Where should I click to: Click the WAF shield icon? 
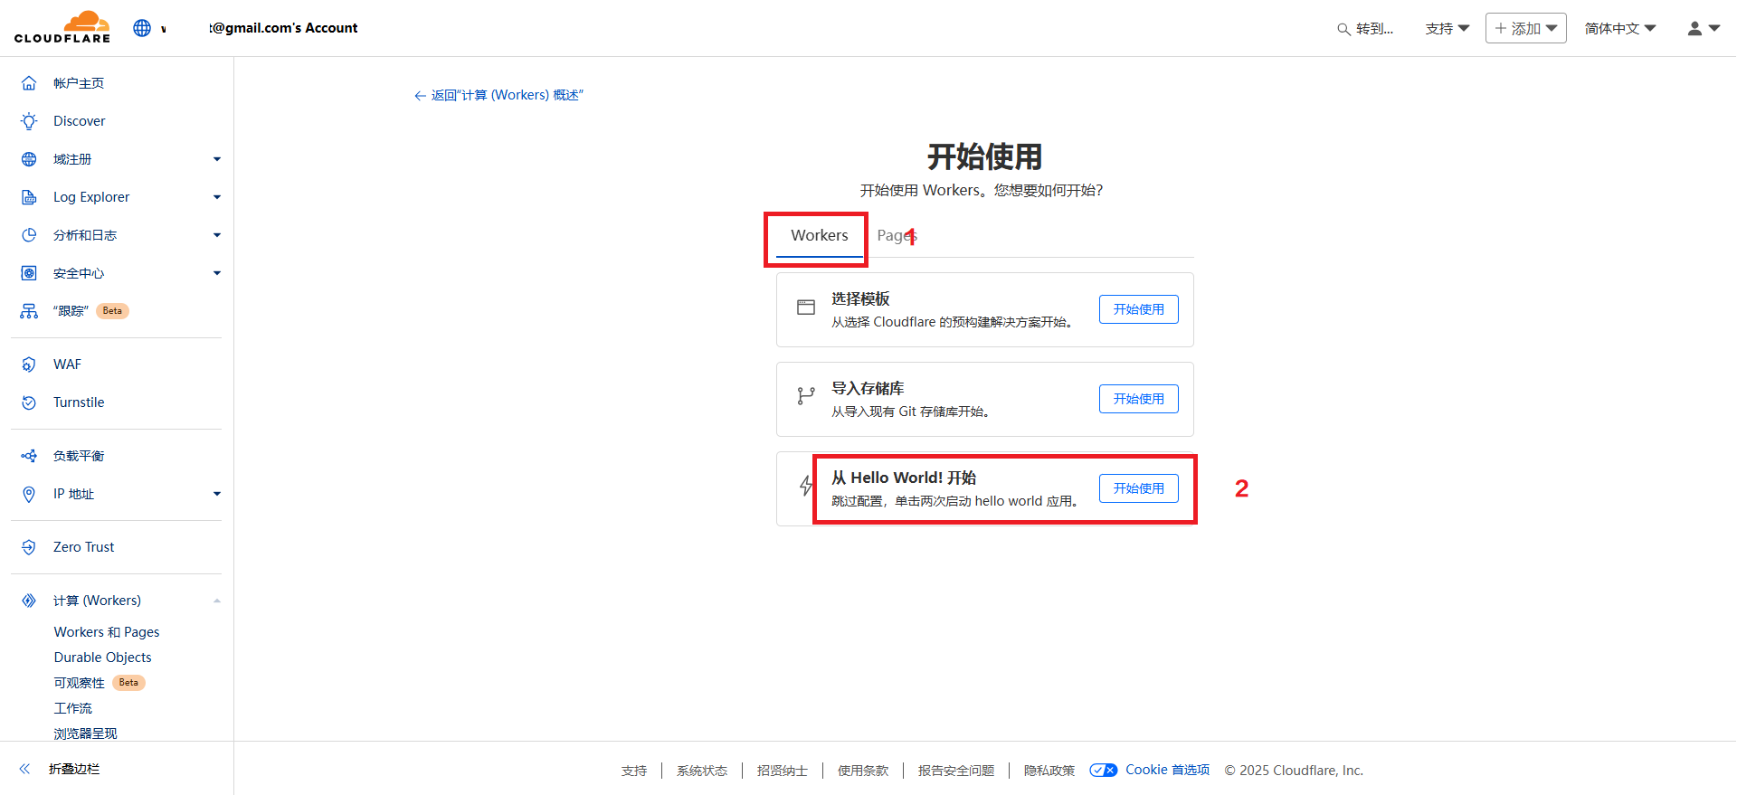(29, 364)
